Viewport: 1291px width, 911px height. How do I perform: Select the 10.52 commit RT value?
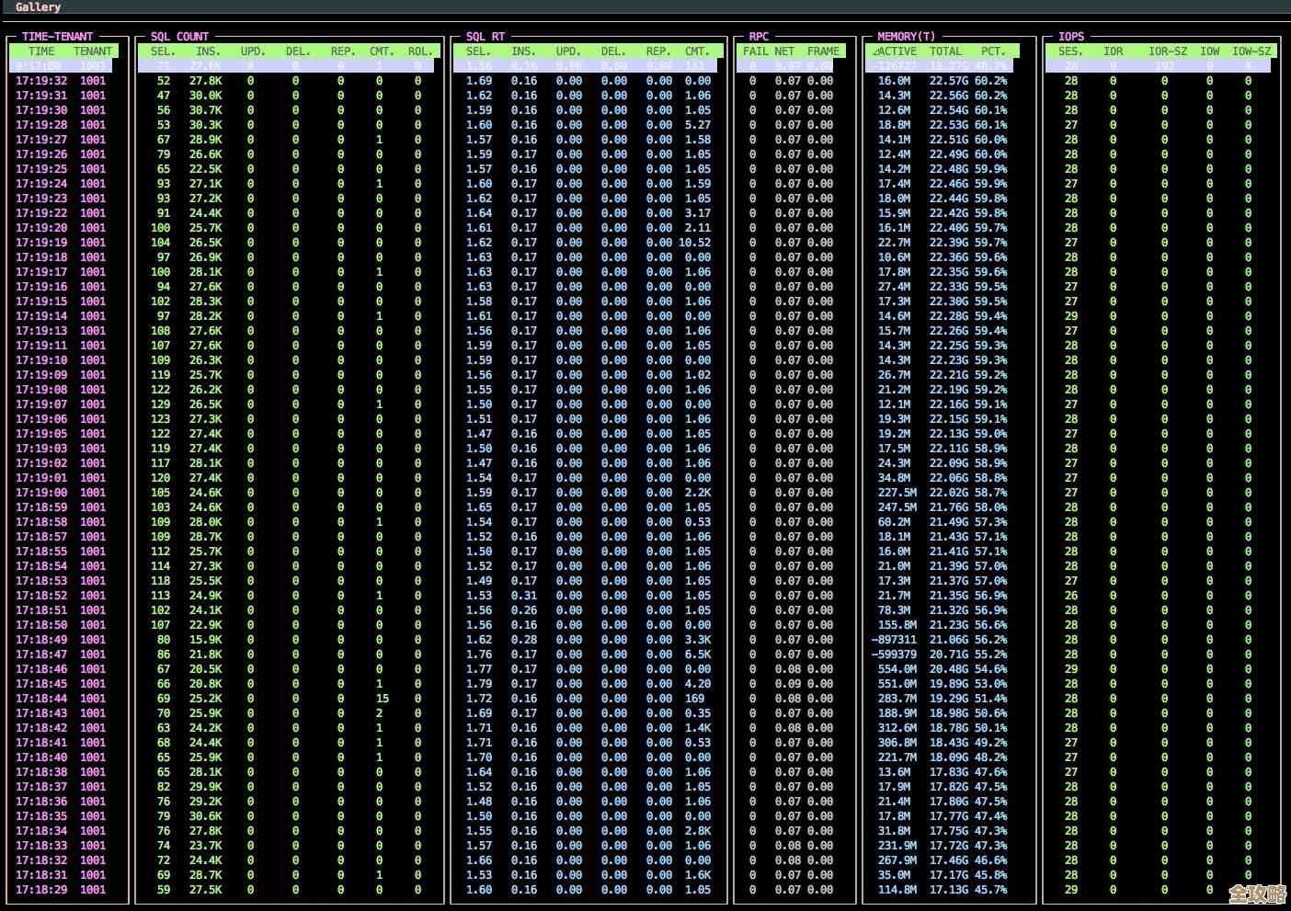[x=694, y=243]
